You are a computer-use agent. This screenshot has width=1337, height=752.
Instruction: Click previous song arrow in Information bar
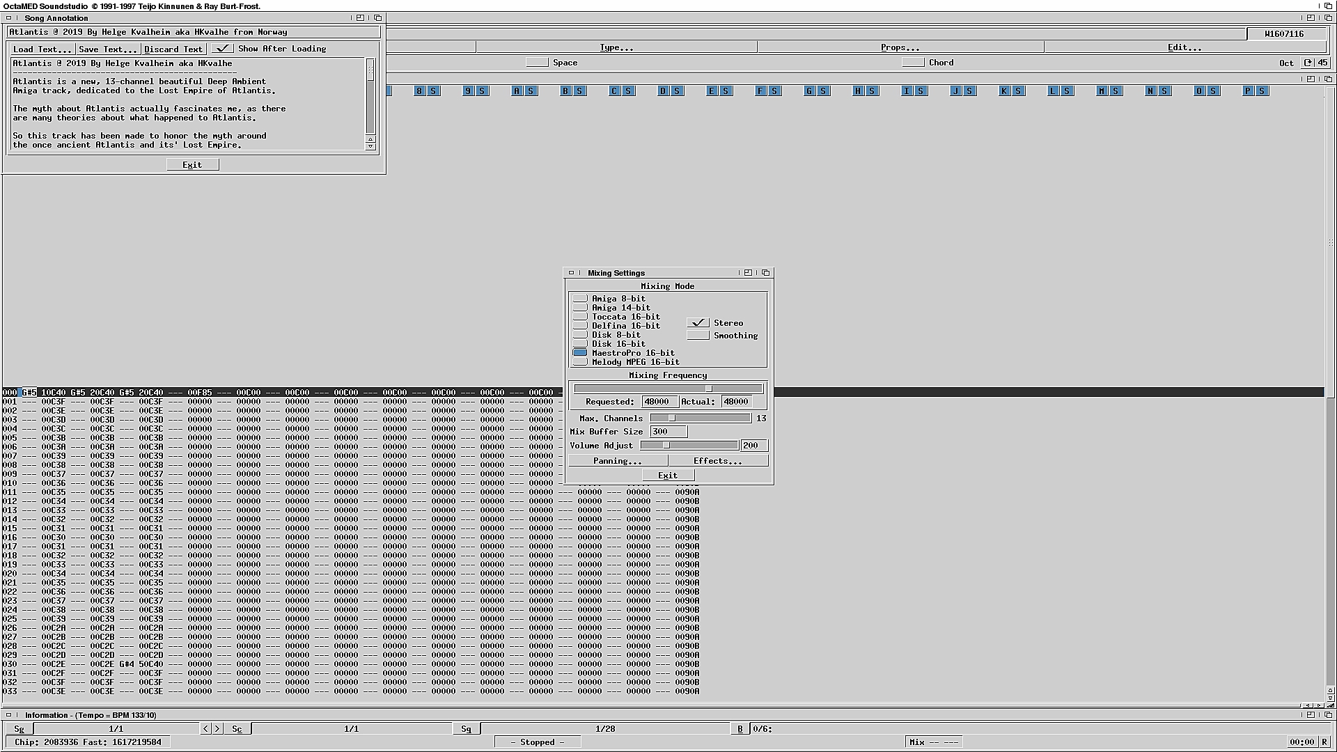(205, 728)
